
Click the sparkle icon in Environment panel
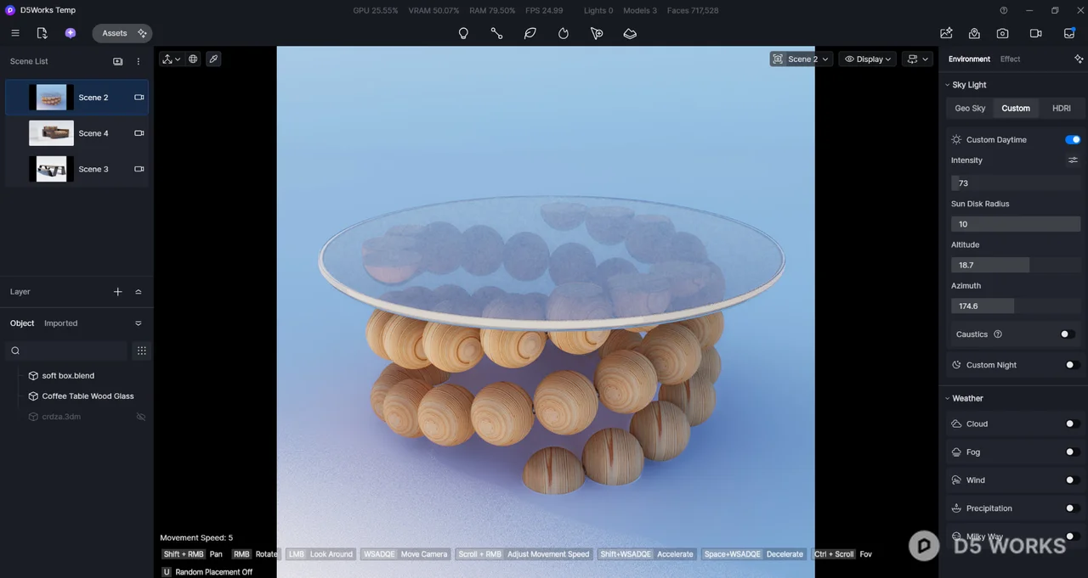[x=1079, y=59]
